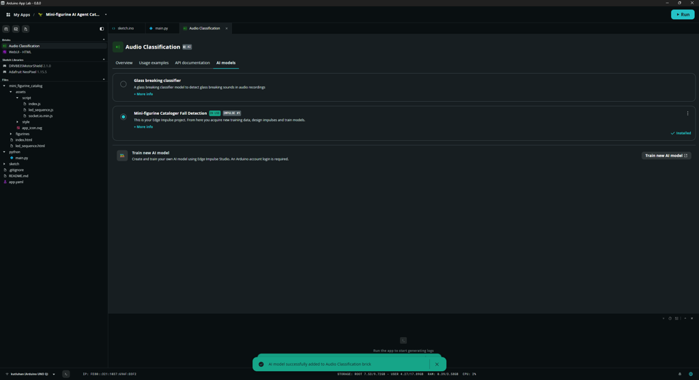
Task: Collapse the Sketch Libraries section
Action: (104, 59)
